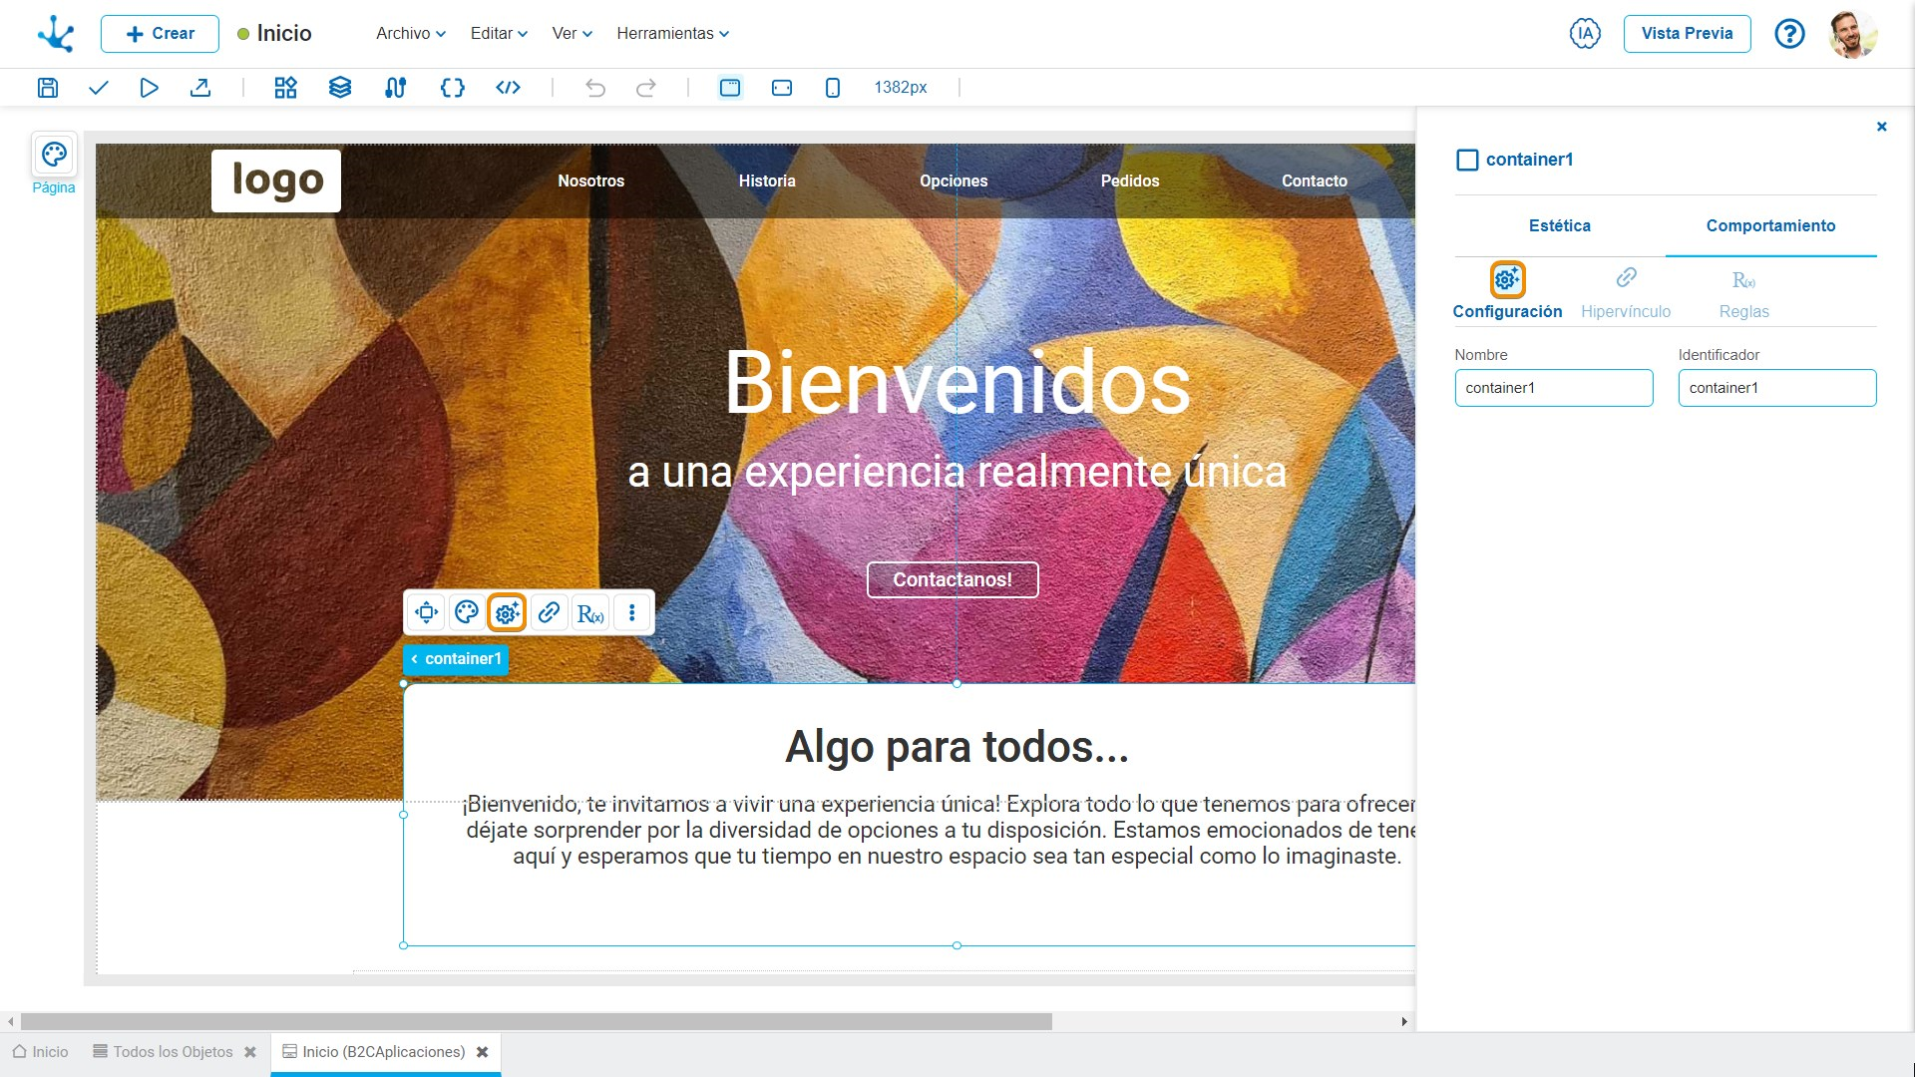Click the hyperlink icon on container1 toolbar
1915x1077 pixels.
[x=549, y=613]
